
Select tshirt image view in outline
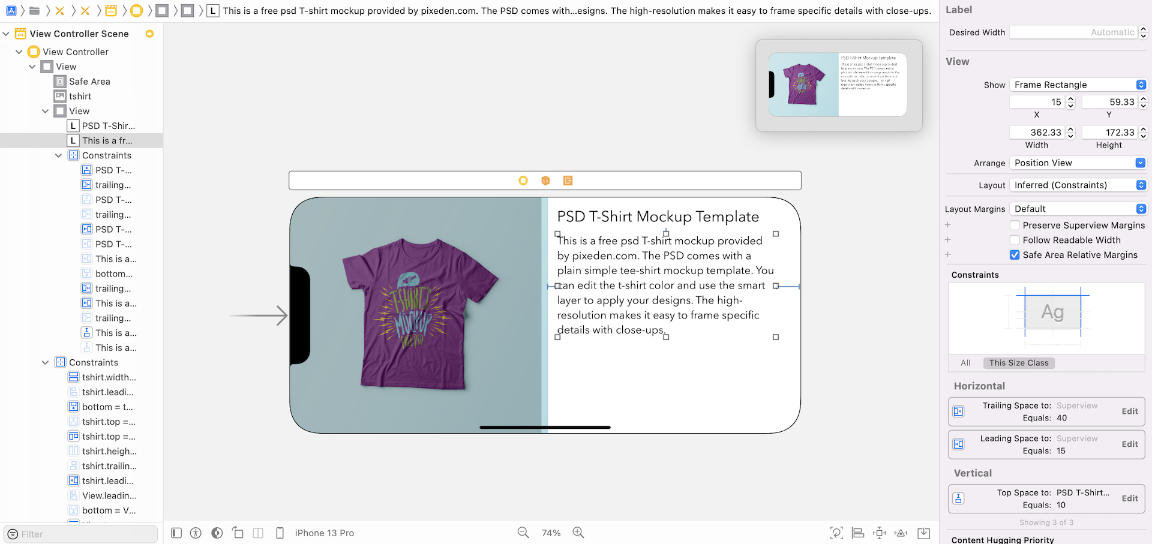[x=80, y=96]
